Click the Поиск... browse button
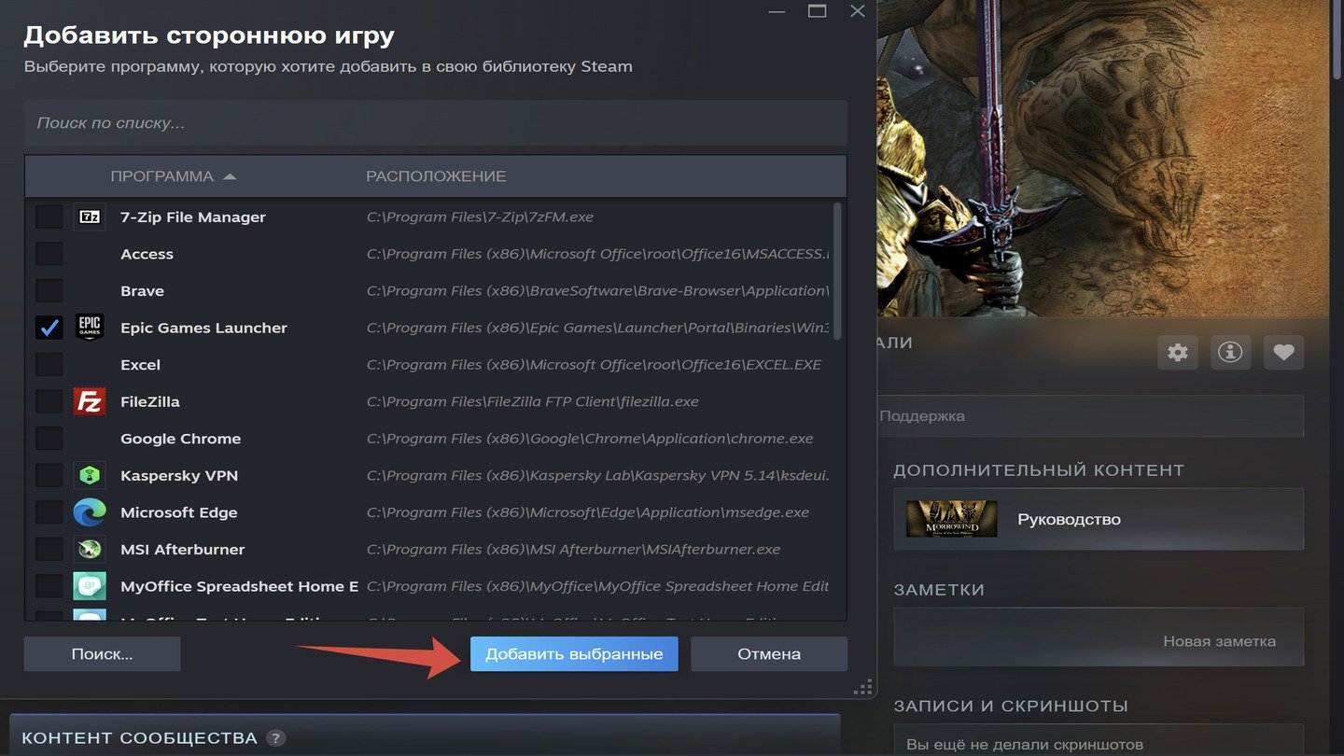The image size is (1344, 756). [102, 654]
